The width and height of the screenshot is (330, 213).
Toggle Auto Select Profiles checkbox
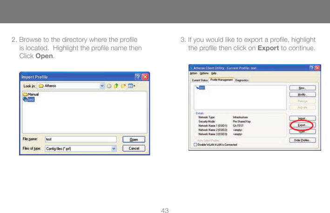click(195, 140)
